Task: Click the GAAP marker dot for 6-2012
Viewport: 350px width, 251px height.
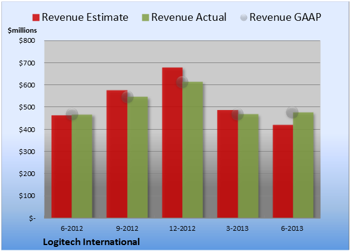Action: pyautogui.click(x=72, y=114)
